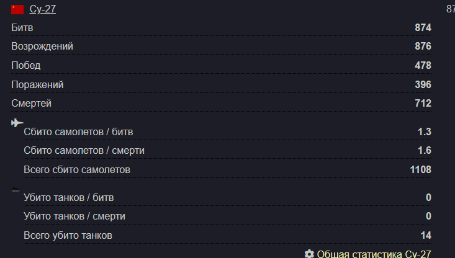
Task: Click the Soviet flag icon beside Су-27
Action: 17,9
